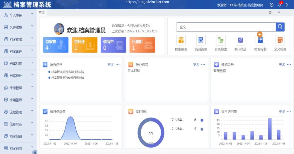This screenshot has height=154, width=294.
Task: Expand the 库房管理 sidebar menu
Action: tap(18, 88)
